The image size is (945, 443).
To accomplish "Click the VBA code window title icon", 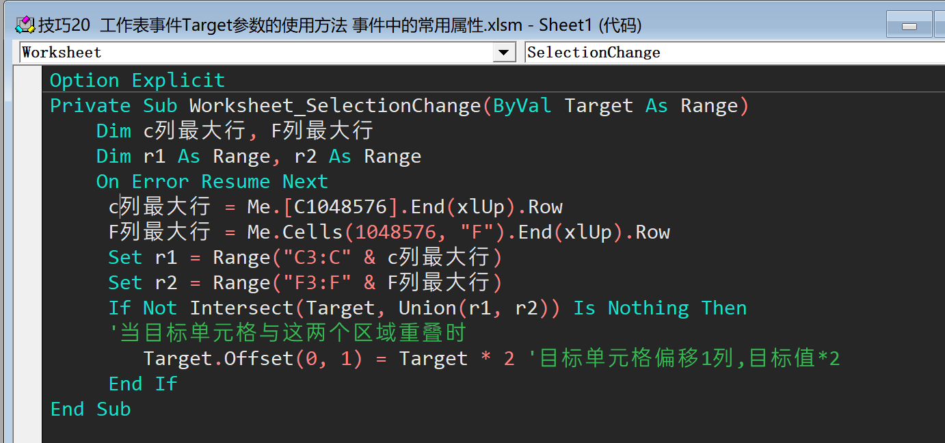I will [25, 25].
